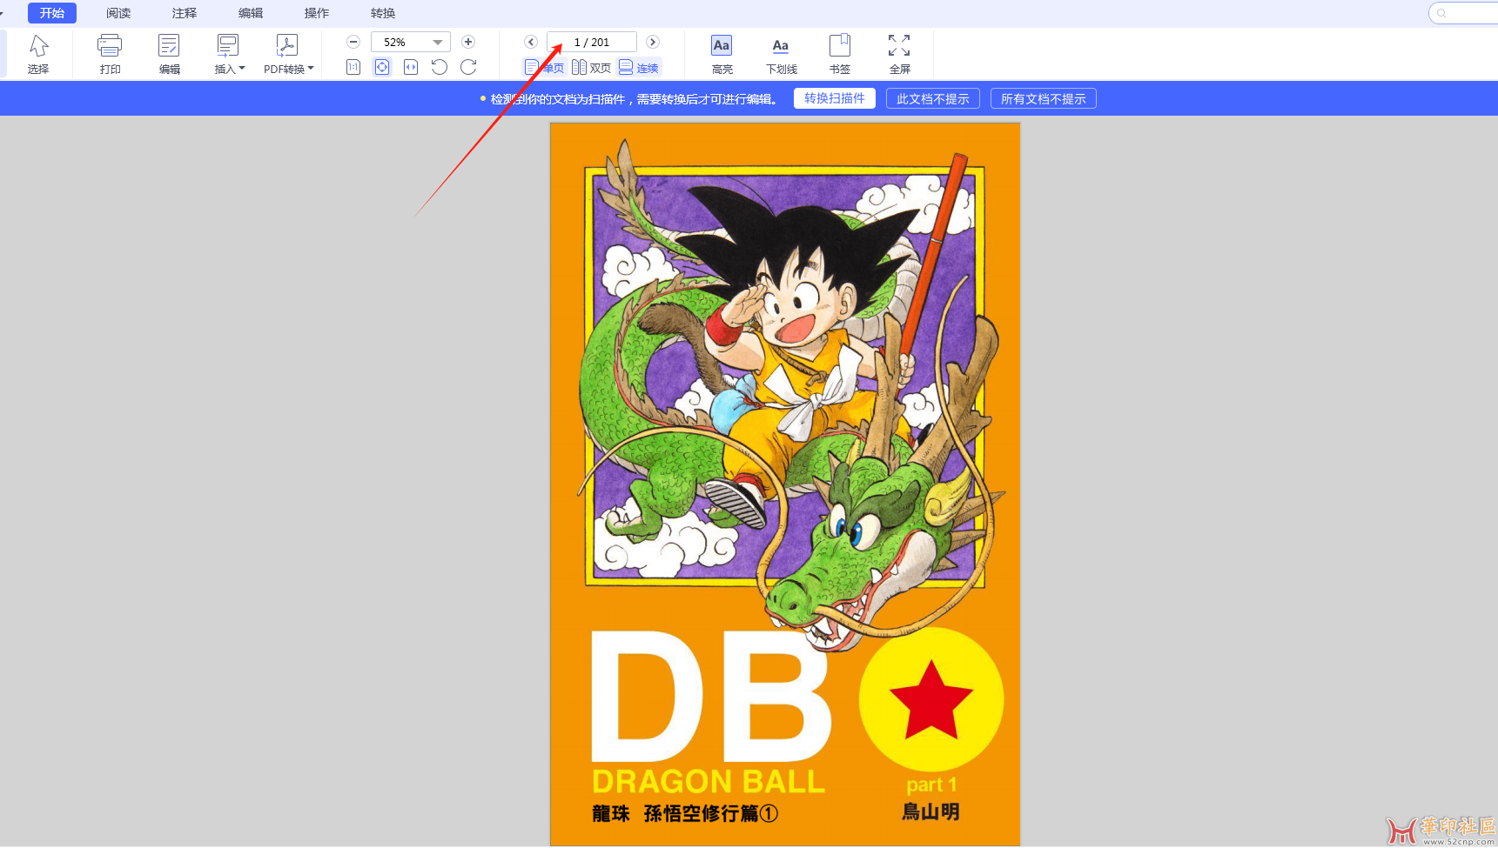Switch to the 阅读 tab
1498x848 pixels.
tap(118, 13)
